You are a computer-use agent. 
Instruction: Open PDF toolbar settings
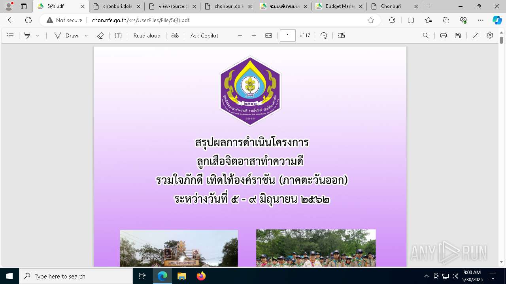pos(490,35)
